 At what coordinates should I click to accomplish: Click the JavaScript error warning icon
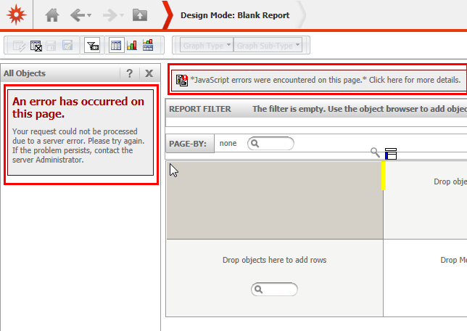(x=182, y=81)
